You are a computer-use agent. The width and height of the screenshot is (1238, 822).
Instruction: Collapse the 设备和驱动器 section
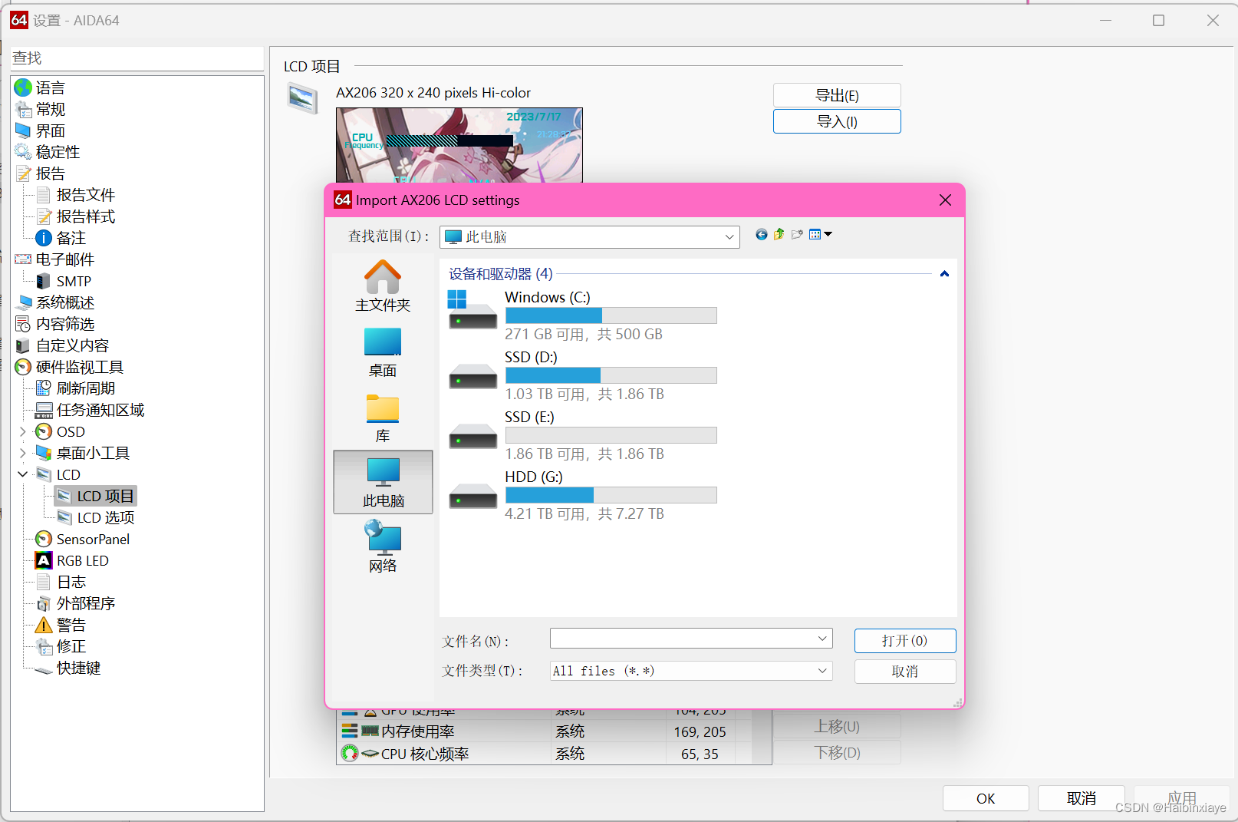pyautogui.click(x=944, y=273)
